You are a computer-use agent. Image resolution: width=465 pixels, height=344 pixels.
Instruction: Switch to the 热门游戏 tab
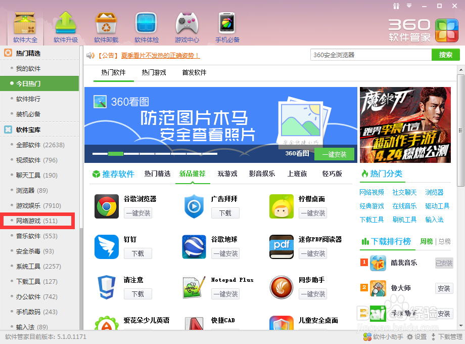click(154, 72)
